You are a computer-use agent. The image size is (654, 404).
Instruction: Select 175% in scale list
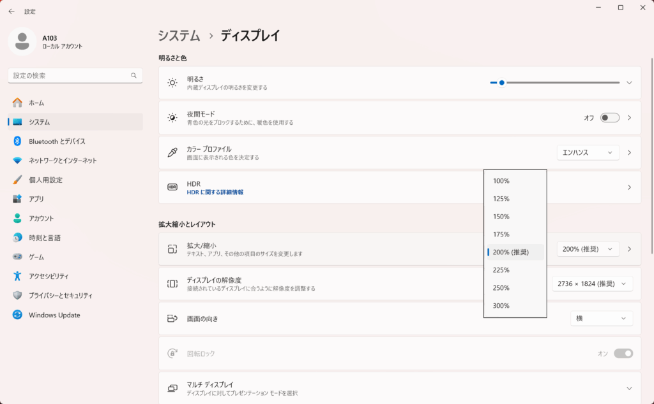coord(515,234)
